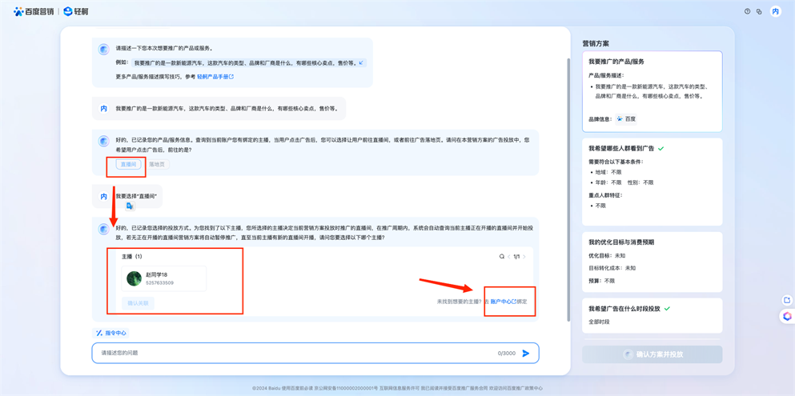Open the 指令中心 command center
Viewport: 795px width, 396px height.
[x=111, y=333]
